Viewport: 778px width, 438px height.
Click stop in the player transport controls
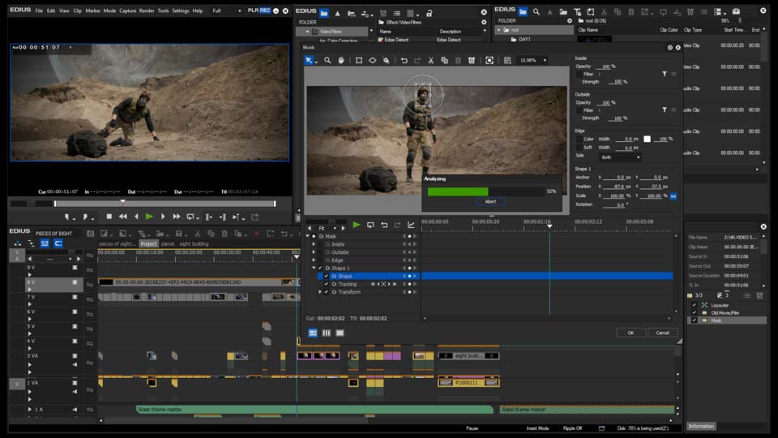pos(109,217)
